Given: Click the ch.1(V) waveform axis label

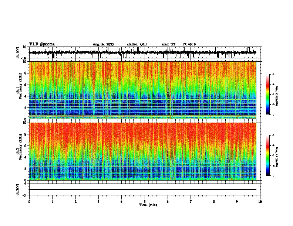Looking at the screenshot, I should coord(18,52).
